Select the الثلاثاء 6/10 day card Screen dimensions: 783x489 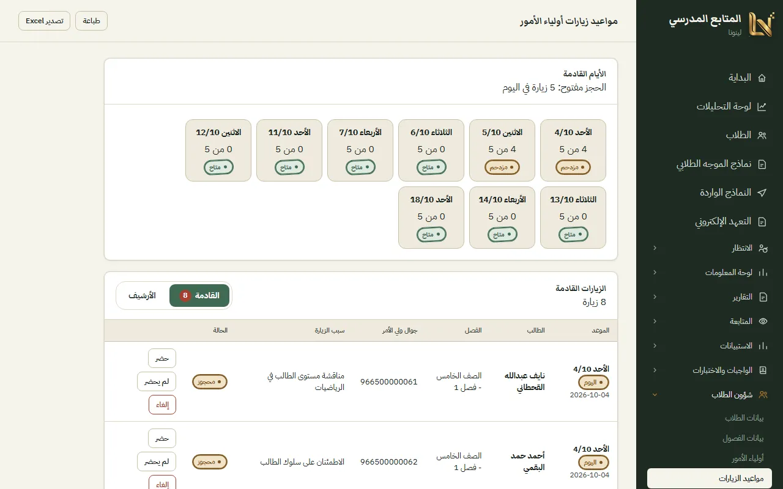tap(431, 150)
